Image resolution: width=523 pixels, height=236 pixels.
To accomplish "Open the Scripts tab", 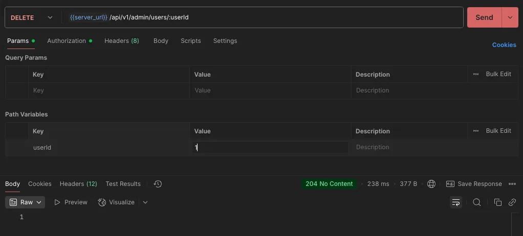I will tap(191, 40).
